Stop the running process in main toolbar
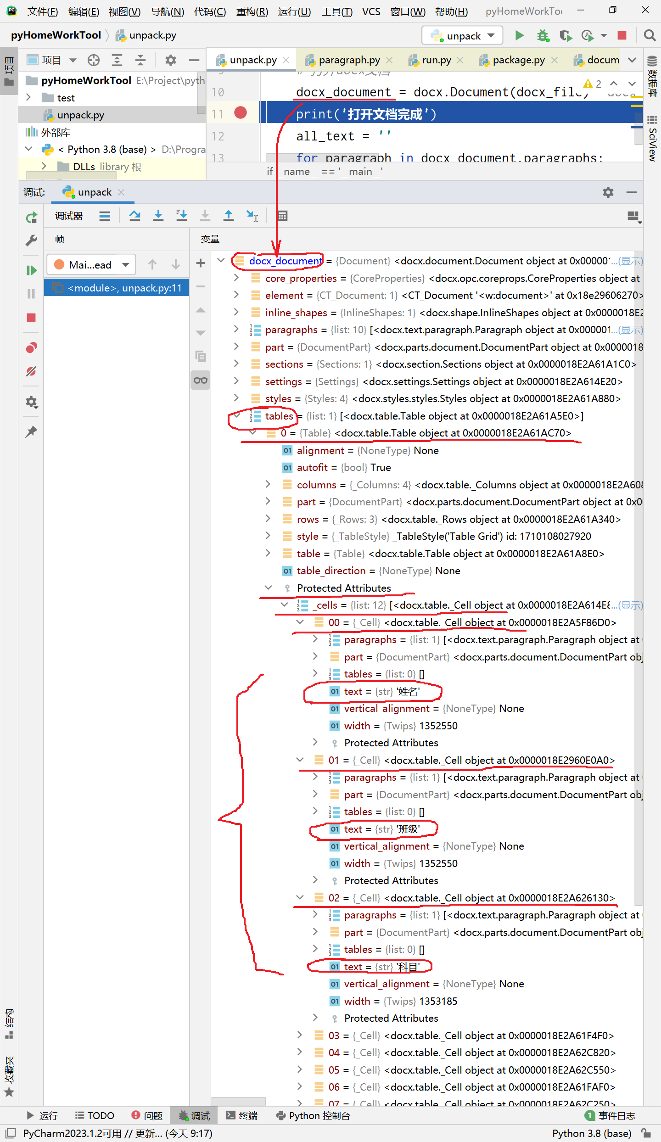Image resolution: width=661 pixels, height=1142 pixels. (x=622, y=35)
